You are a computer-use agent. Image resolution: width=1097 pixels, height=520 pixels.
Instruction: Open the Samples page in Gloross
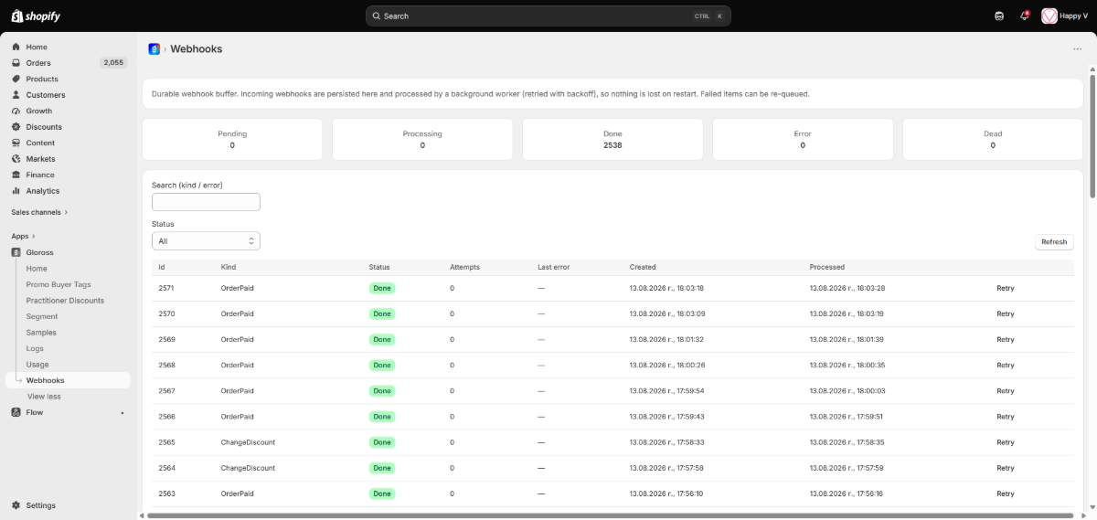(41, 333)
